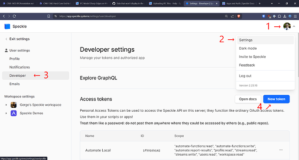Click Explore GraphQL heading
Screen dimensions: 299x160
98,78
